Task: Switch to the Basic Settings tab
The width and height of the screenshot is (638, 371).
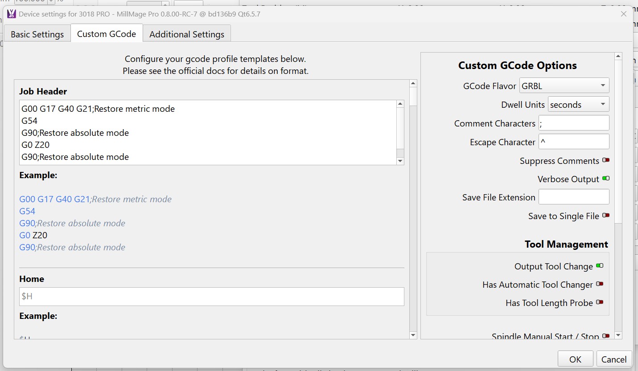Action: point(37,34)
